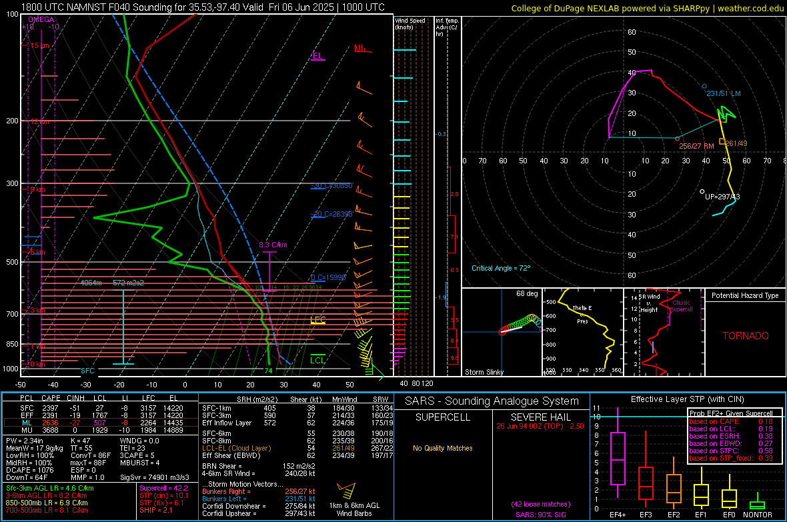Click the STP (cin) = 10.1 value
This screenshot has height=522, width=787.
pos(164,495)
